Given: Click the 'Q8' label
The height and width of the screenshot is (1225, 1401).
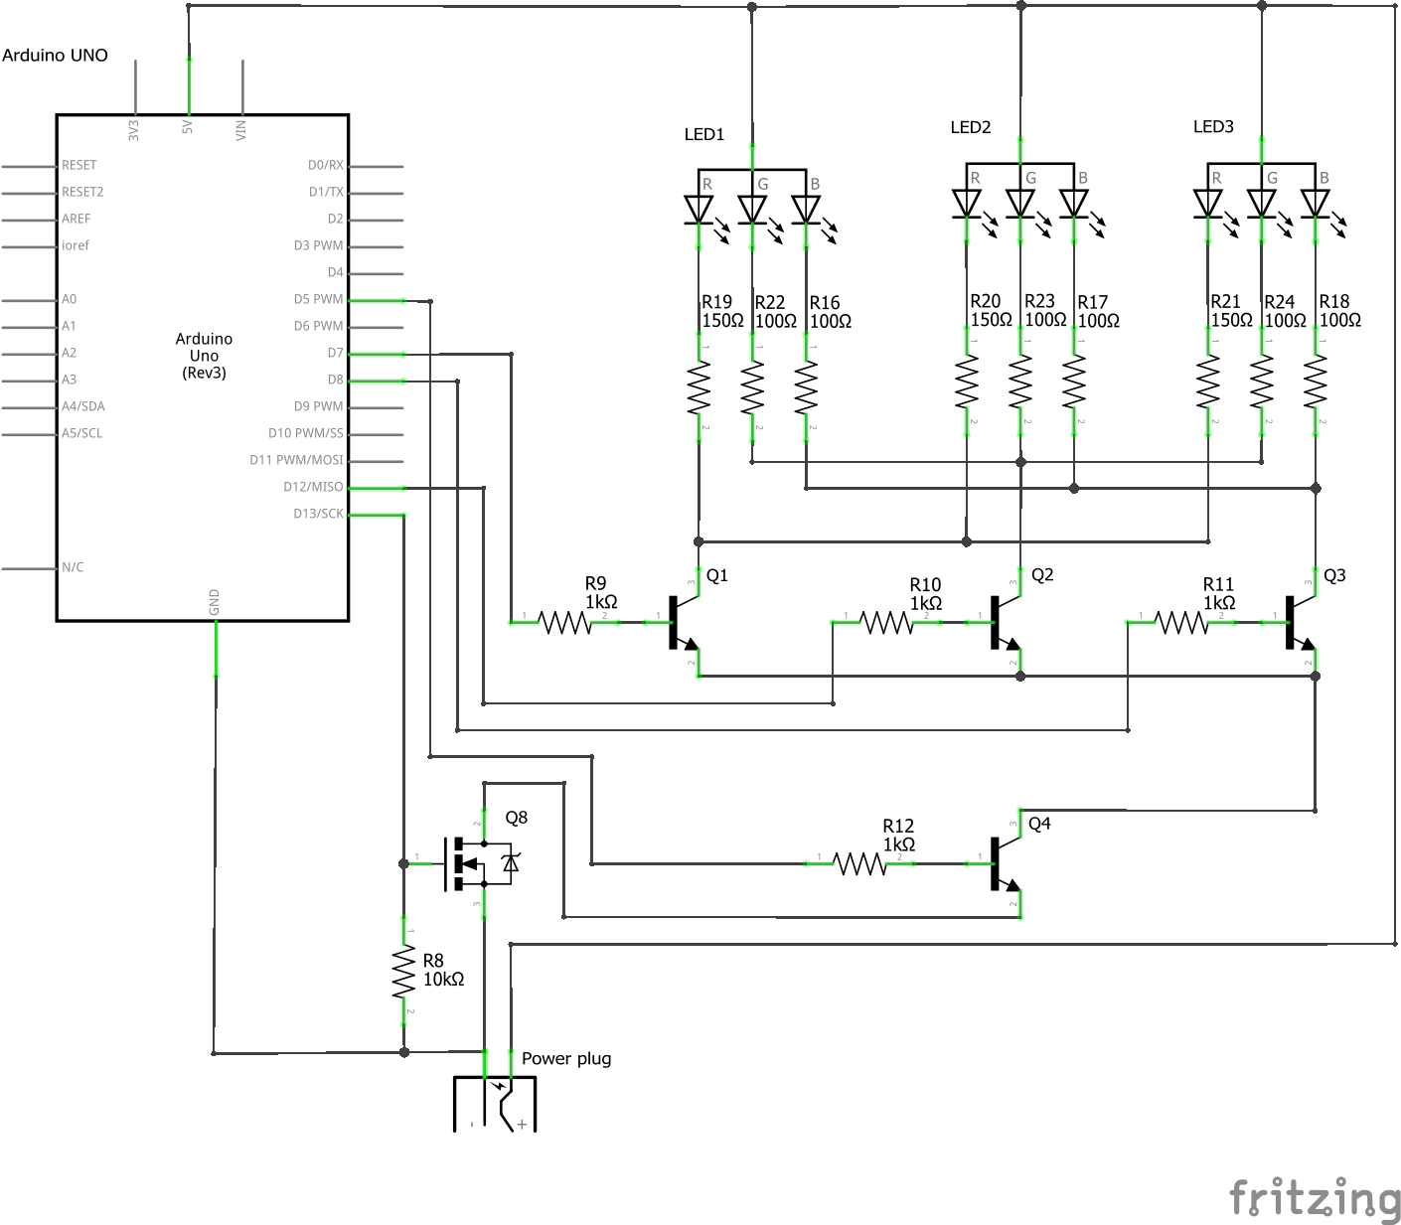Looking at the screenshot, I should 517,818.
